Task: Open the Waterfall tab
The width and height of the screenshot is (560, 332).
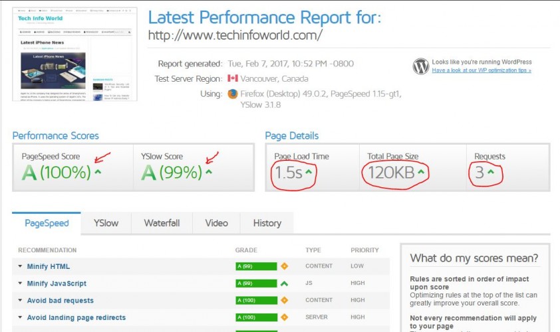Action: pyautogui.click(x=162, y=223)
